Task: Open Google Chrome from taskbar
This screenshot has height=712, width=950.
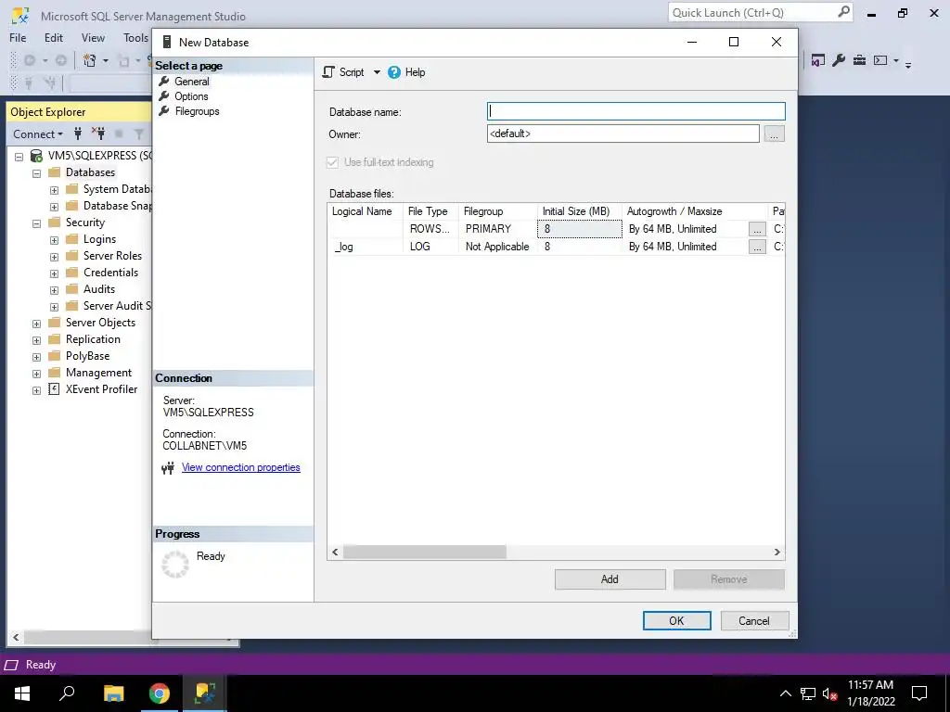Action: pyautogui.click(x=160, y=693)
